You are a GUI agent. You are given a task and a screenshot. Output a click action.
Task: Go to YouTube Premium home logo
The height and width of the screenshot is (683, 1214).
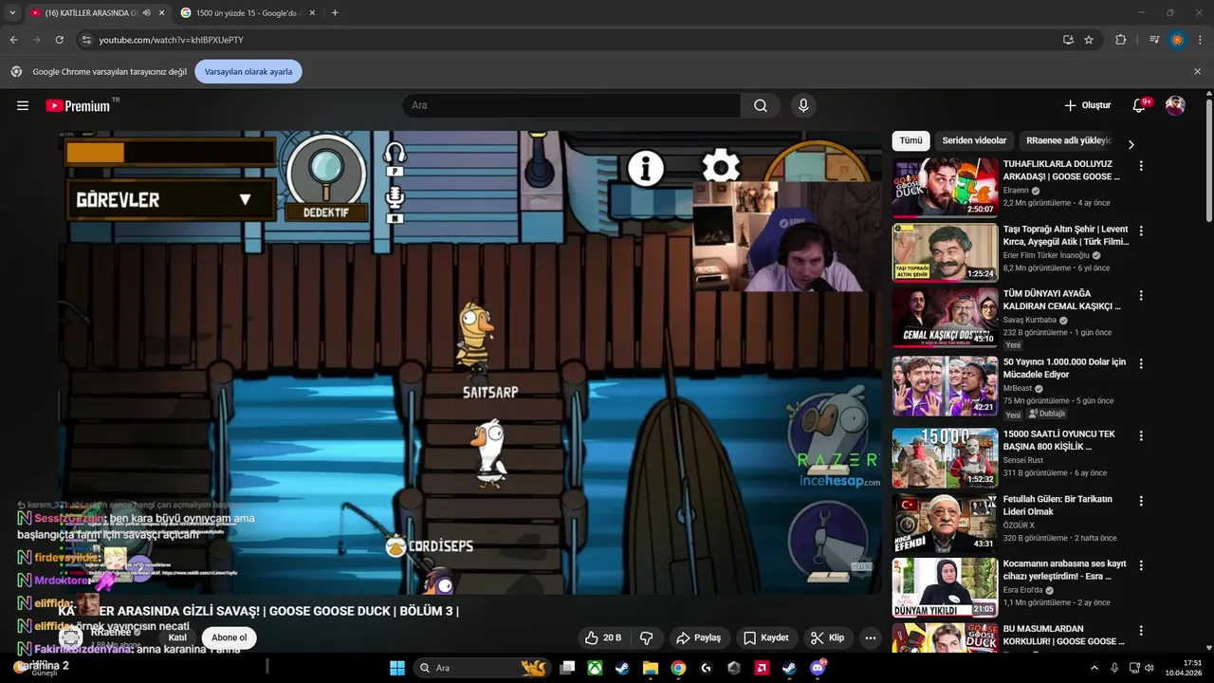click(x=78, y=105)
